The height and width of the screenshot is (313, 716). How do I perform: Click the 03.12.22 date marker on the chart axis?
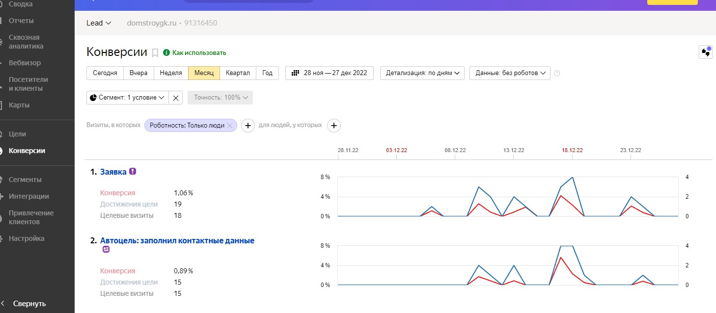[x=397, y=150]
